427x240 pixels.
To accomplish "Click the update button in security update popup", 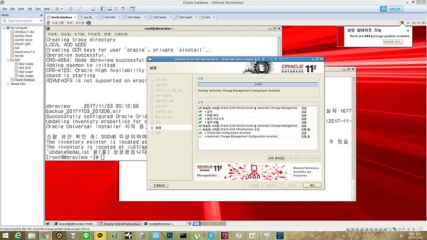I will [393, 42].
